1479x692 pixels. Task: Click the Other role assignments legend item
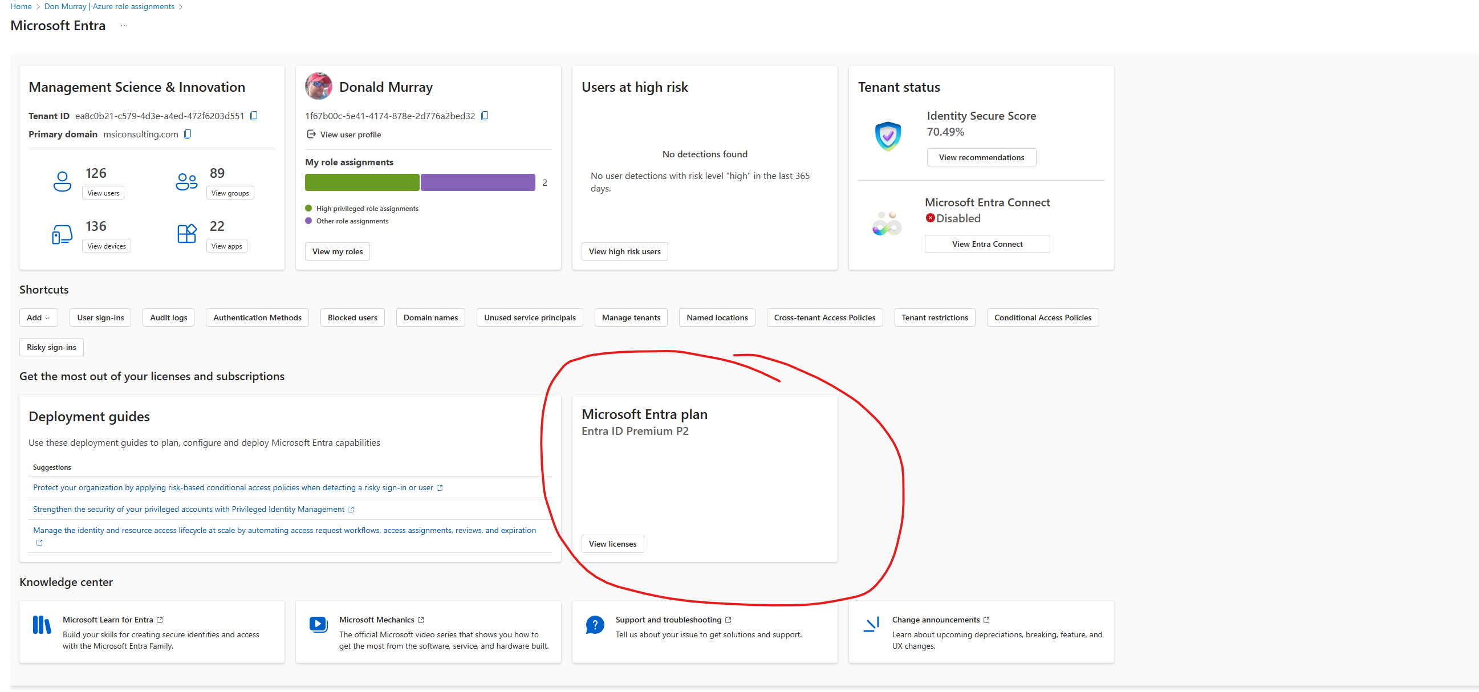(x=347, y=222)
